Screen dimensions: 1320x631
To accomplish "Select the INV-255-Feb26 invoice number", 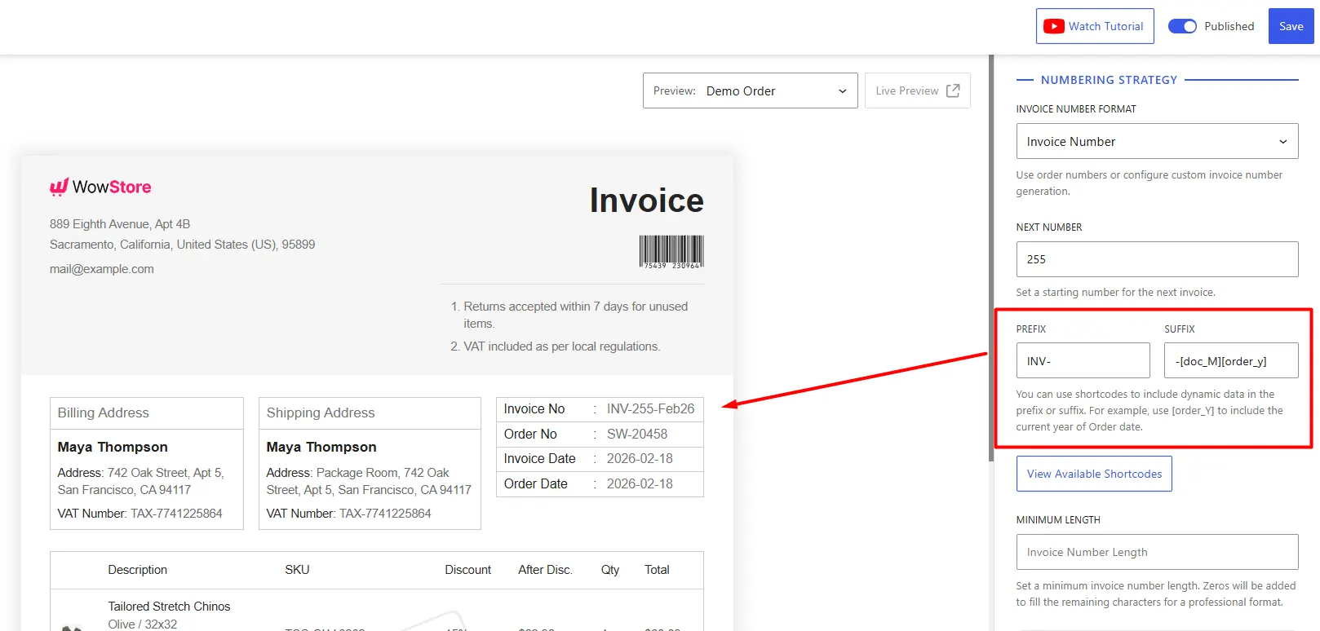I will pos(650,408).
